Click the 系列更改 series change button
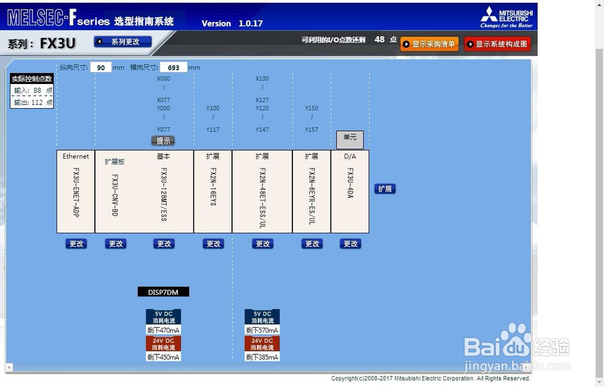The height and width of the screenshot is (387, 604). point(123,42)
